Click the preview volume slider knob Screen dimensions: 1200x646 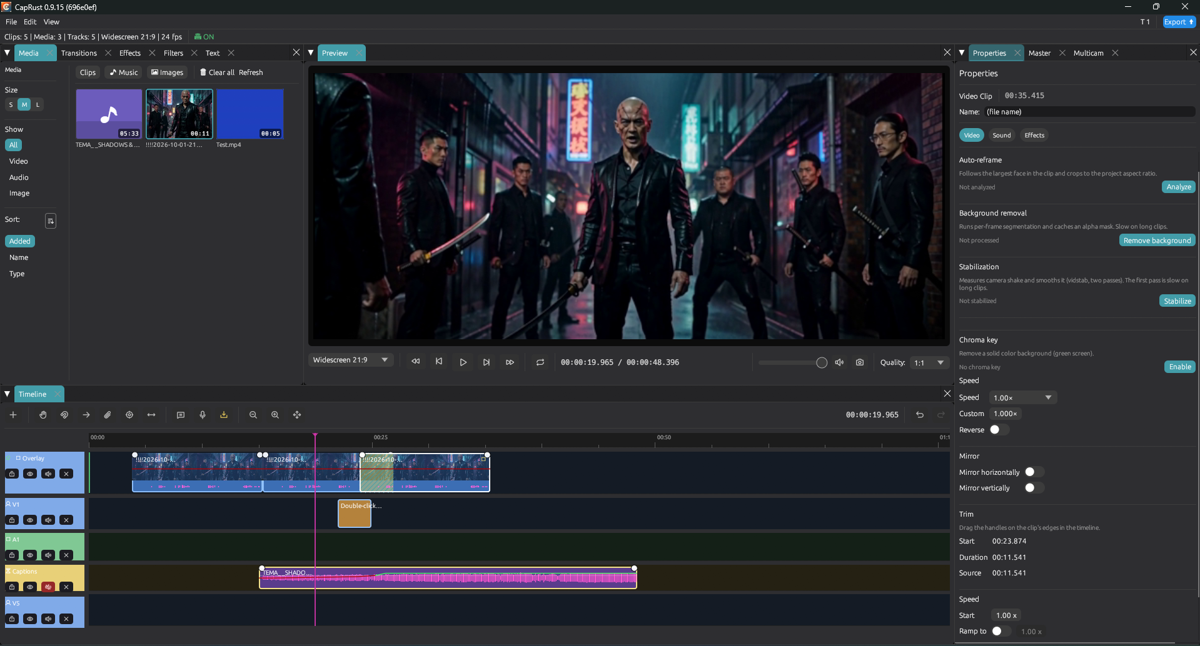click(822, 363)
